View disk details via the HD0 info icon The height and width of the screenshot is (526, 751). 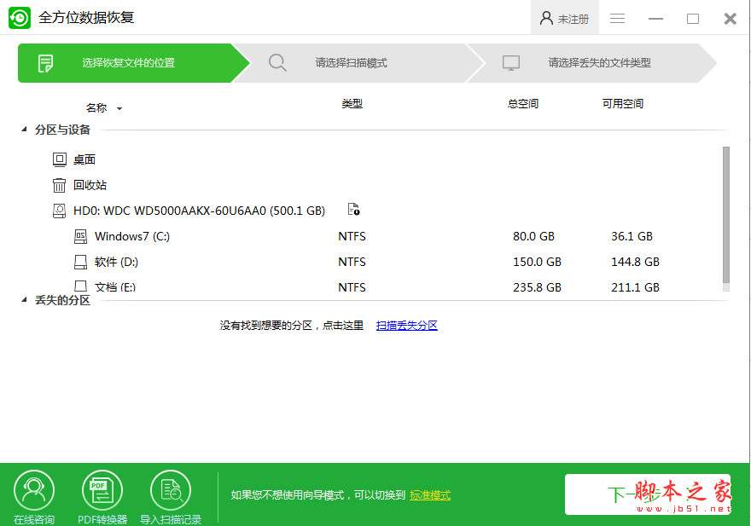pos(355,210)
